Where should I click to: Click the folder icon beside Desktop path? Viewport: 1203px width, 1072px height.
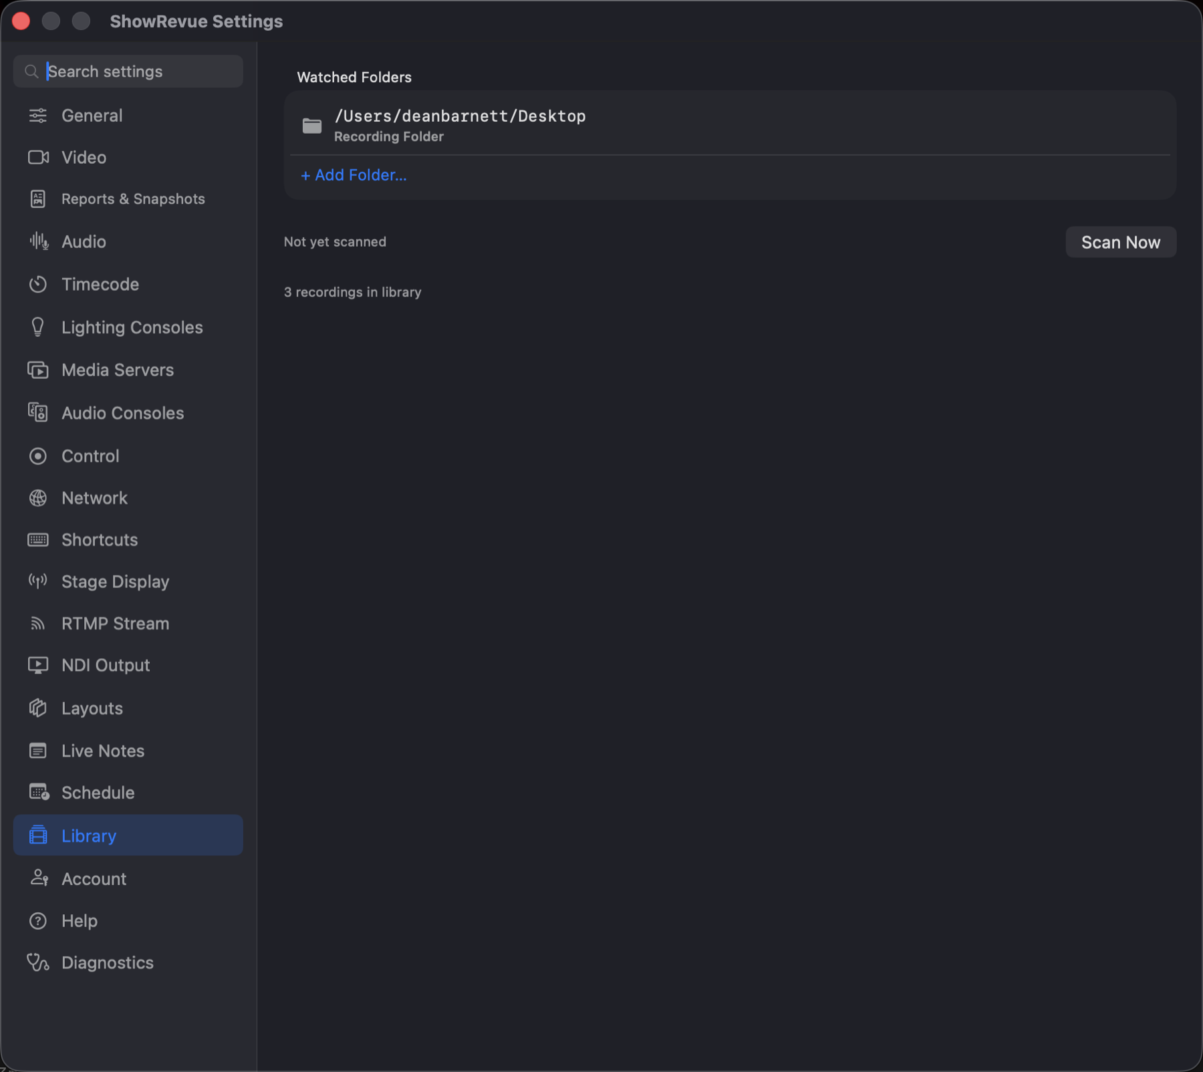click(x=312, y=126)
